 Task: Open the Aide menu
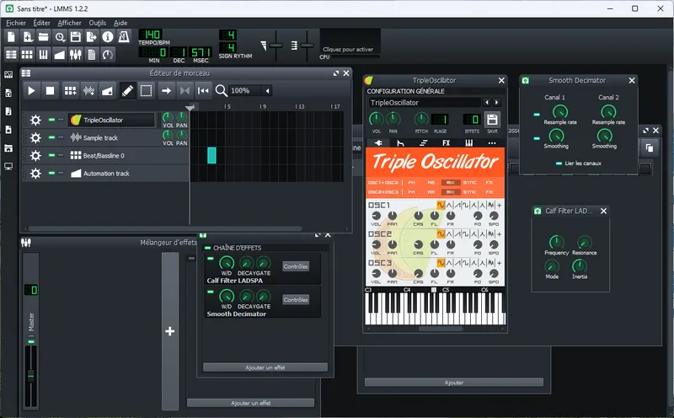(120, 23)
